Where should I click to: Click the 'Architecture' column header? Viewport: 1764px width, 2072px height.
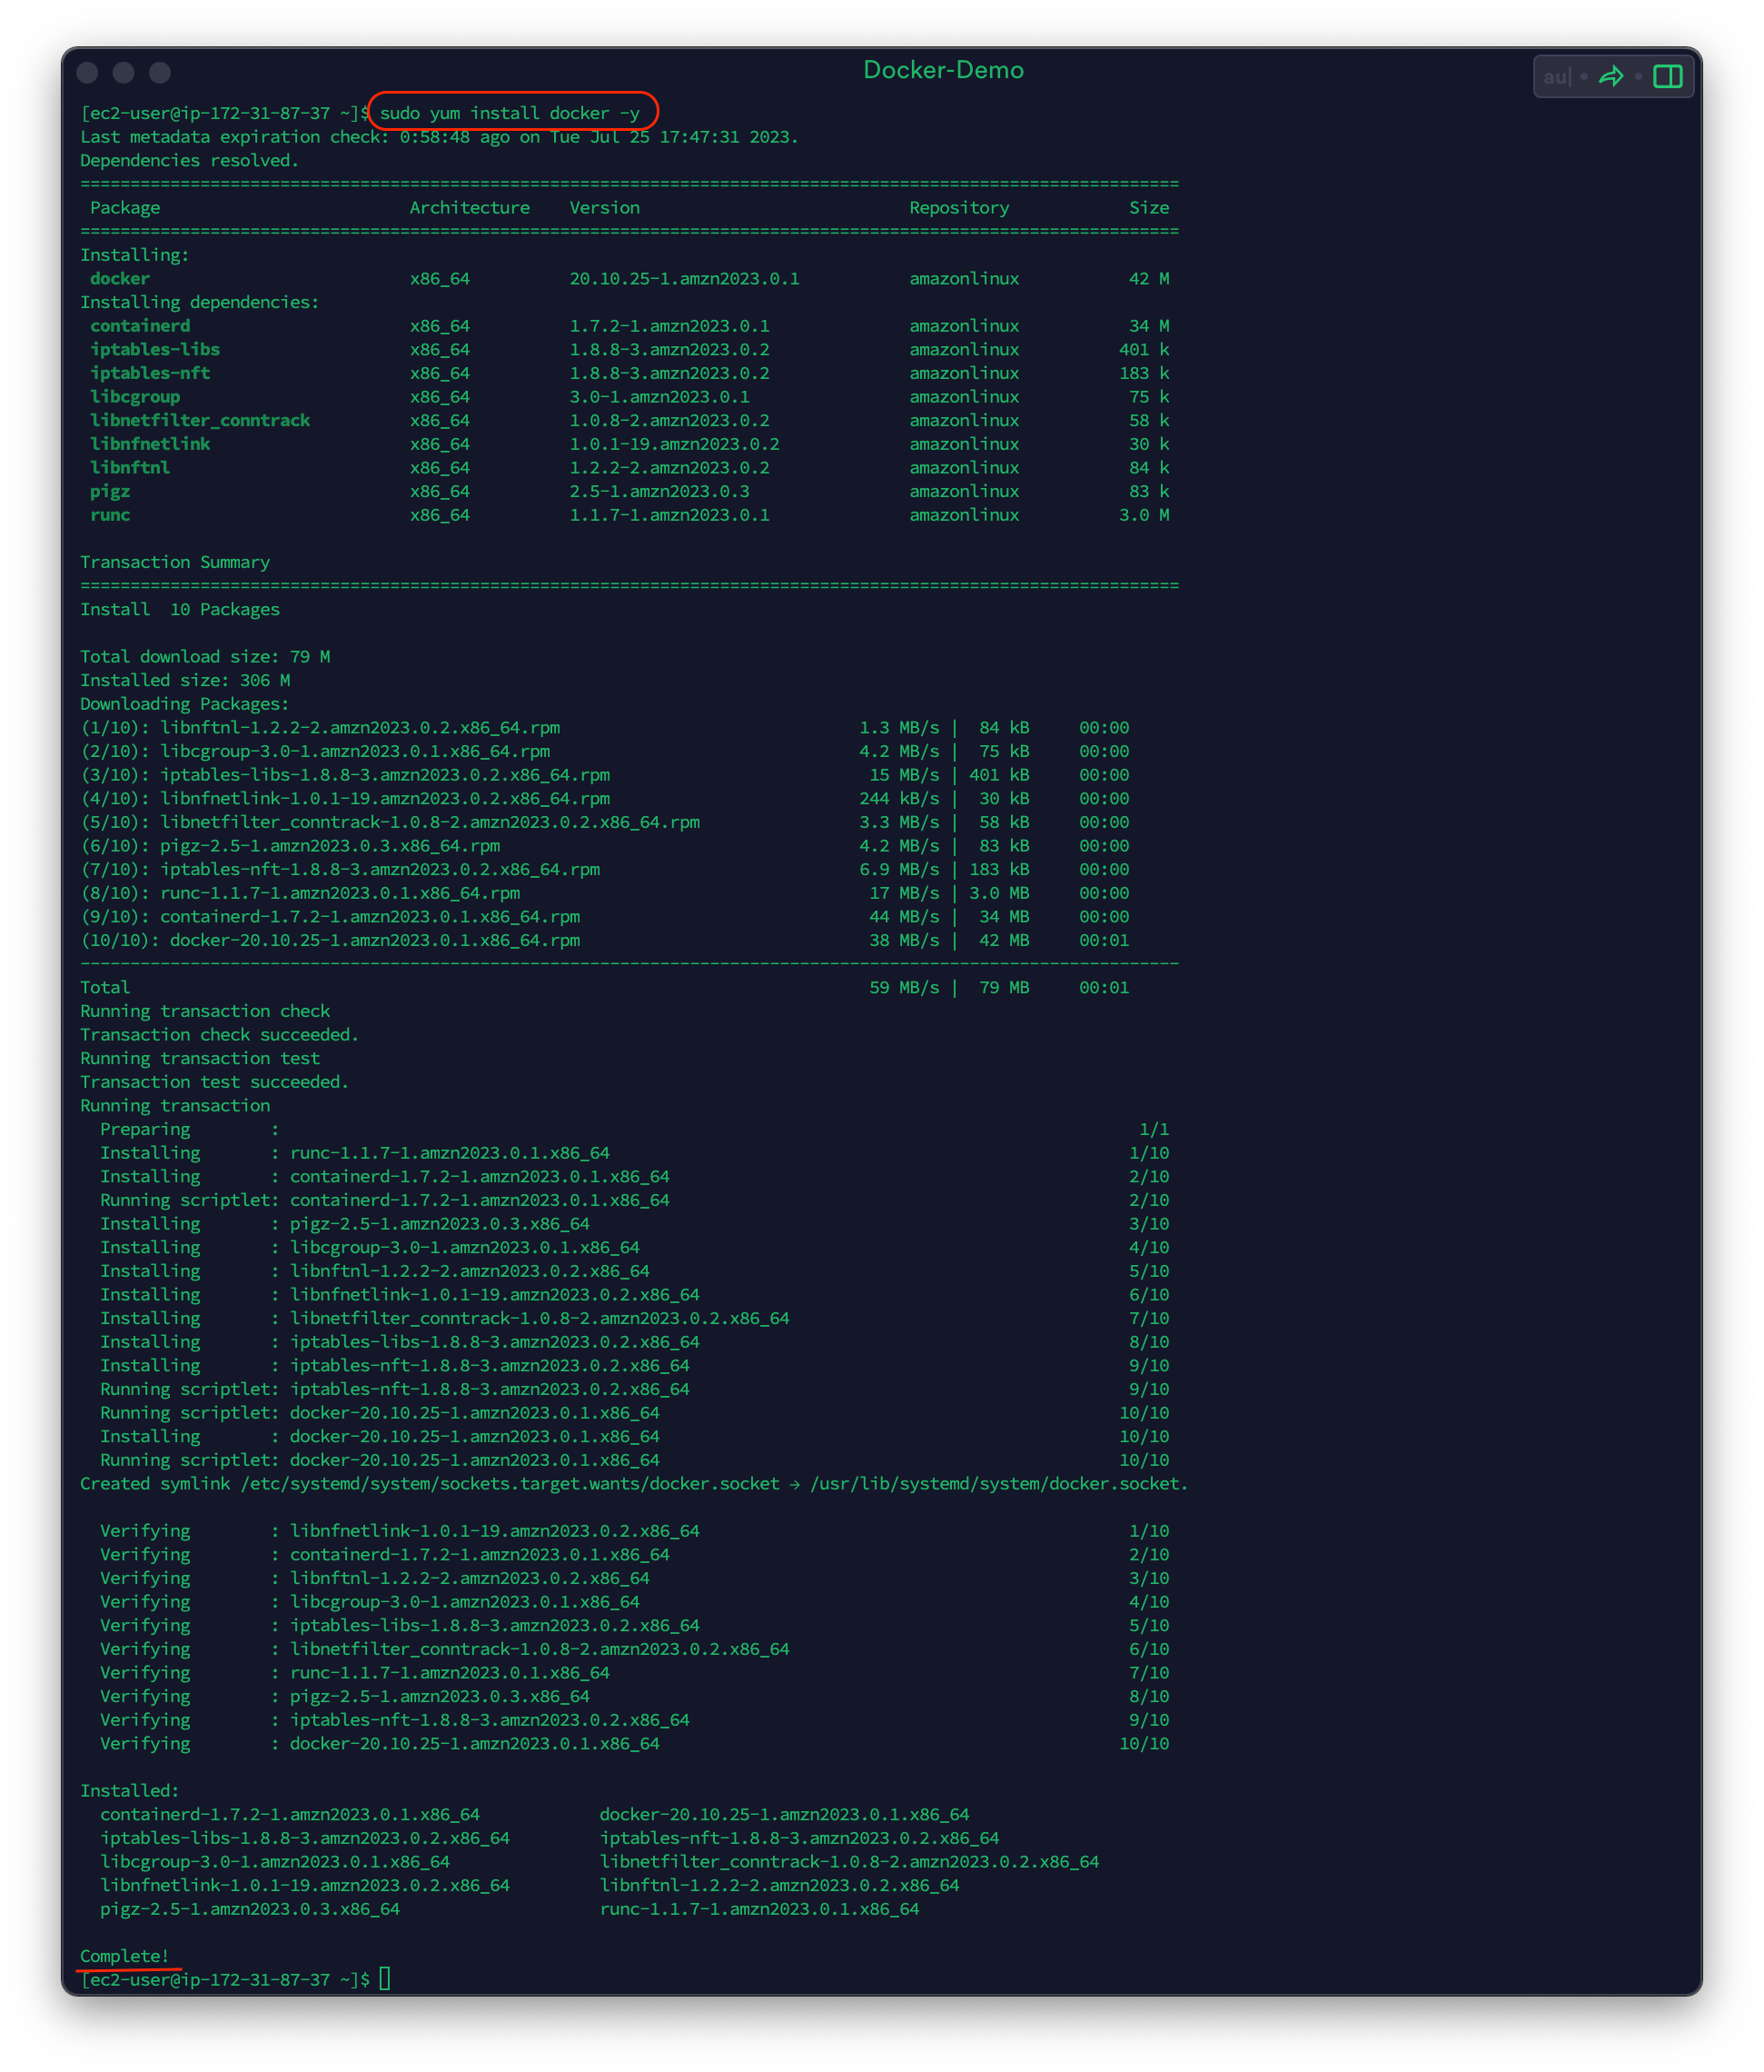pyautogui.click(x=470, y=208)
